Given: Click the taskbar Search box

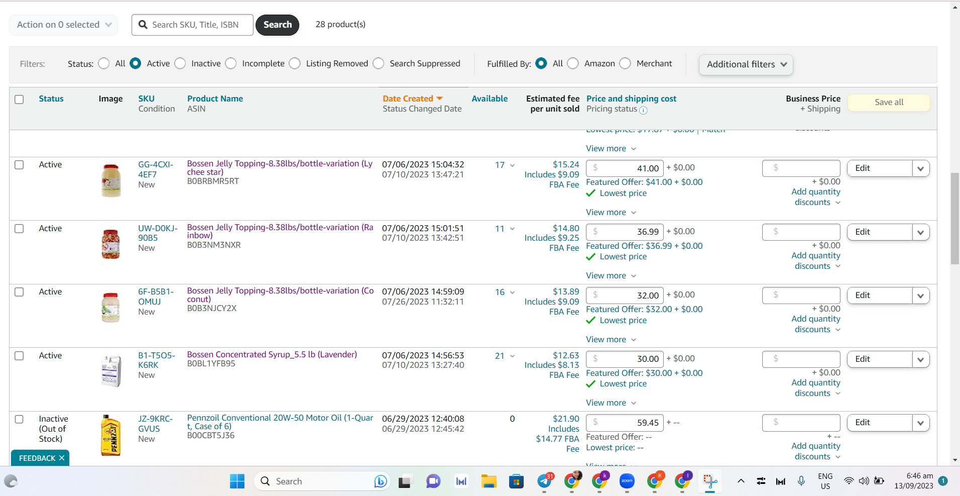Looking at the screenshot, I should (322, 481).
